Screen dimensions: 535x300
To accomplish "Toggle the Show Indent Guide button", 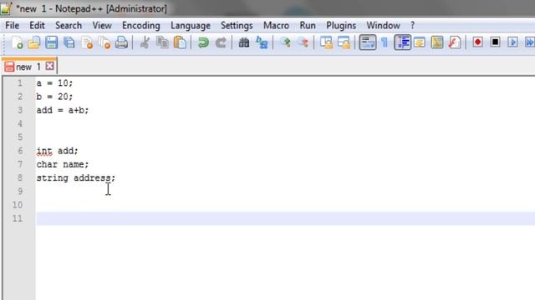I will (402, 42).
